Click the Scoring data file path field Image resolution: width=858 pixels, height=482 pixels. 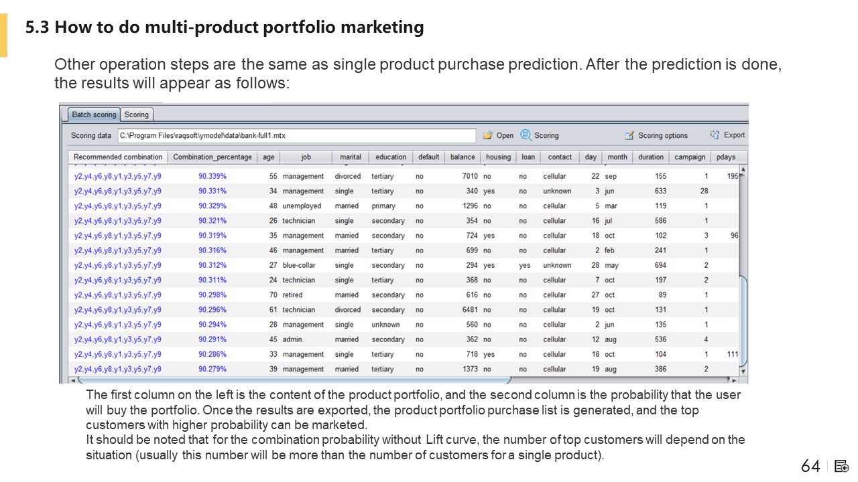pos(297,135)
